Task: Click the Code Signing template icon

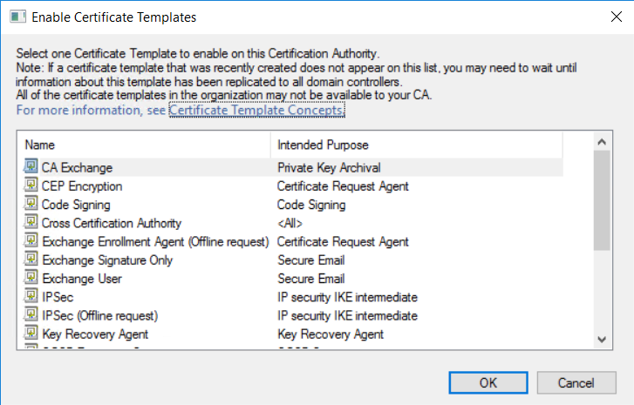Action: coord(31,205)
